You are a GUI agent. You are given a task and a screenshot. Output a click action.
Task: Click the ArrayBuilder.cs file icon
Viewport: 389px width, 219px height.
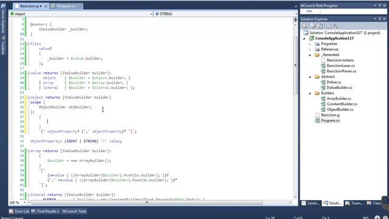(x=323, y=99)
